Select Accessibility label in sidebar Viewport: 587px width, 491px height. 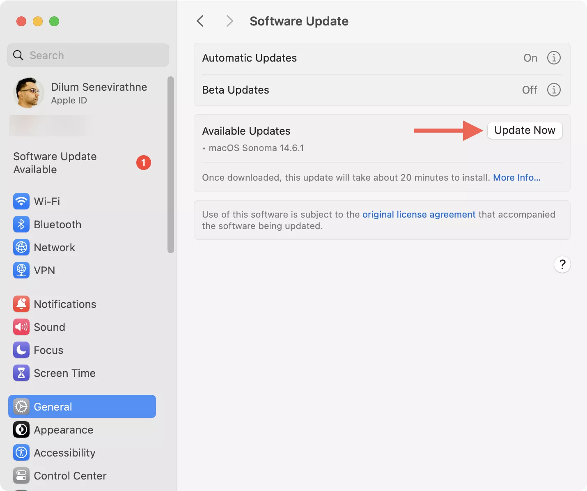tap(65, 452)
